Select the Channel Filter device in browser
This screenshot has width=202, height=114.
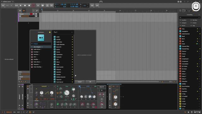189,46
